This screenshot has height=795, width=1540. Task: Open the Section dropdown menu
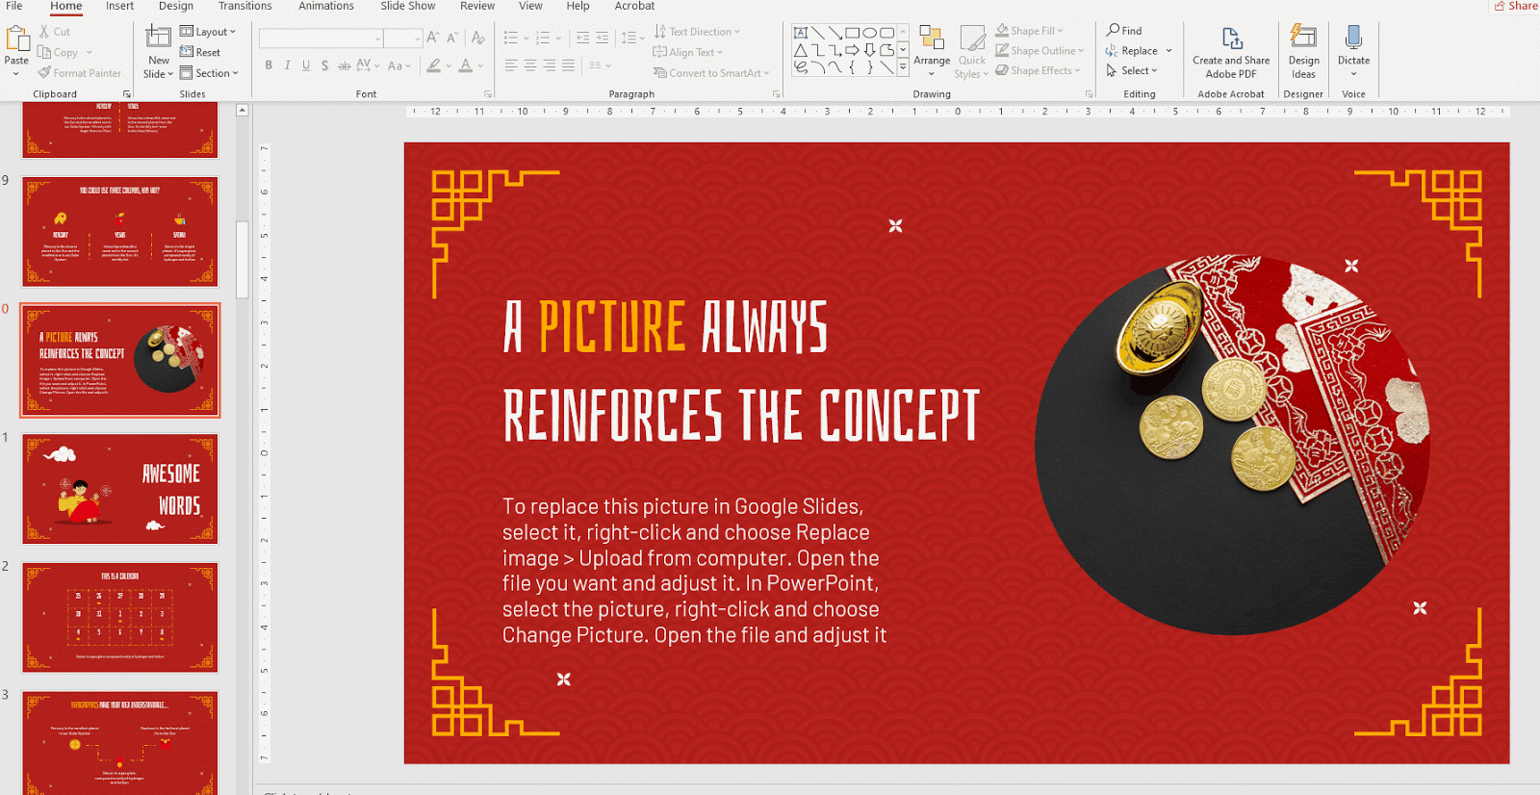pyautogui.click(x=210, y=73)
